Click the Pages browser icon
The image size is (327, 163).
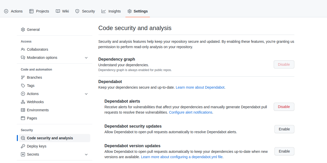[x=23, y=118]
